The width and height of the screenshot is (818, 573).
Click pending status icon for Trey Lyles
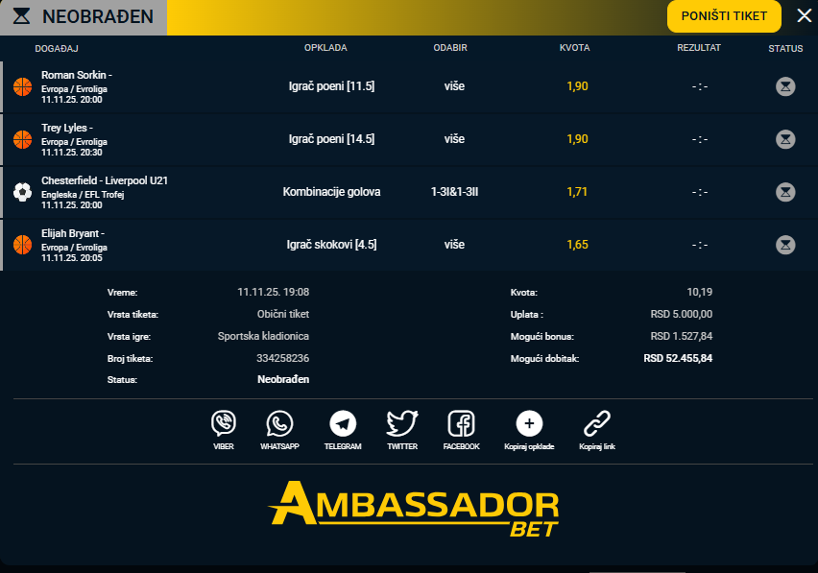click(785, 139)
